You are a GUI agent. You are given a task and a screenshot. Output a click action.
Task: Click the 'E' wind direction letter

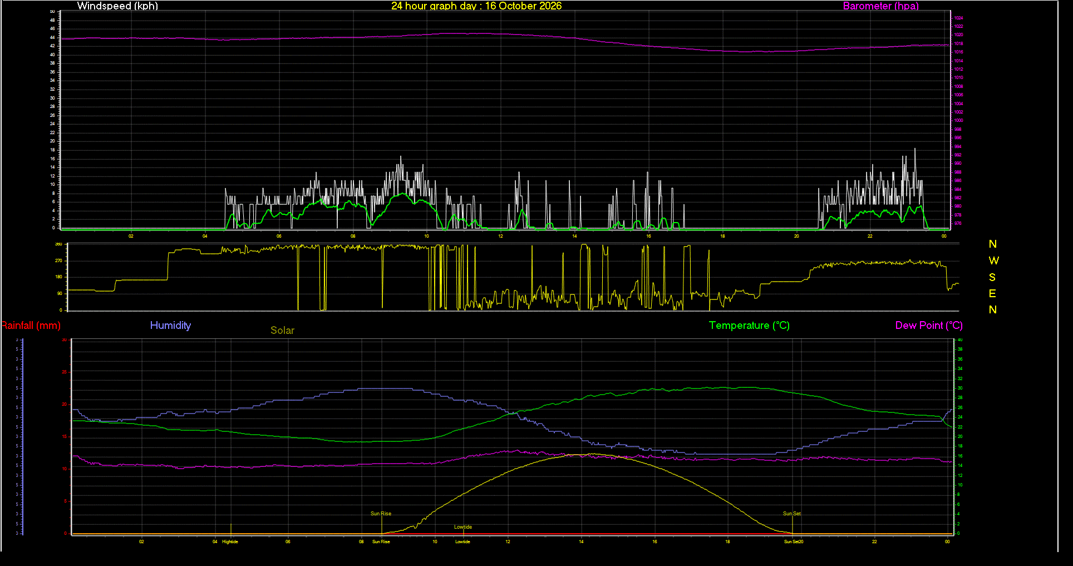pos(992,293)
